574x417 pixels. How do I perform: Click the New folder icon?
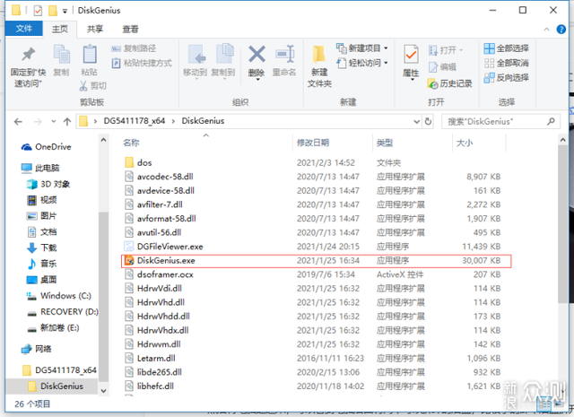tap(319, 55)
